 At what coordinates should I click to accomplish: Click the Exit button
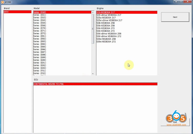(x=175, y=122)
